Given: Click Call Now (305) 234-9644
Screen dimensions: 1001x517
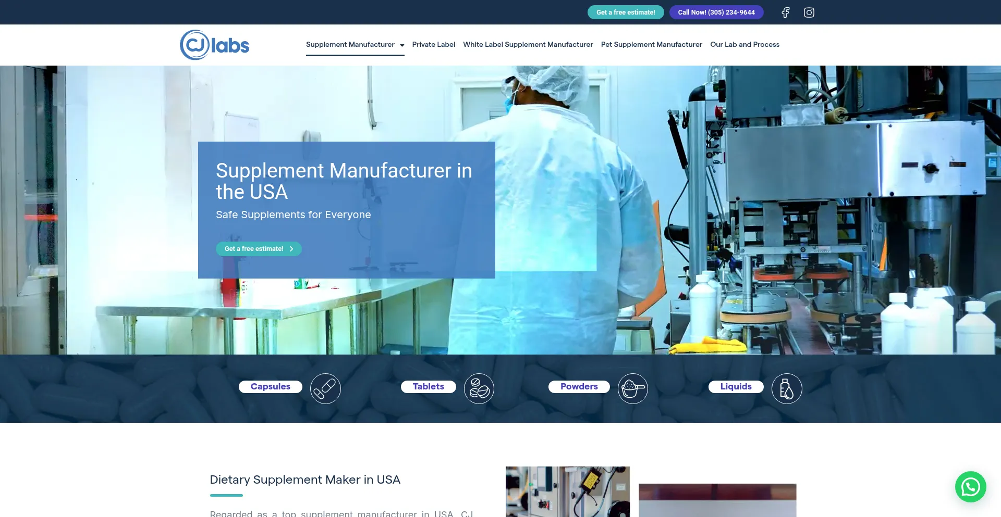Looking at the screenshot, I should tap(716, 12).
